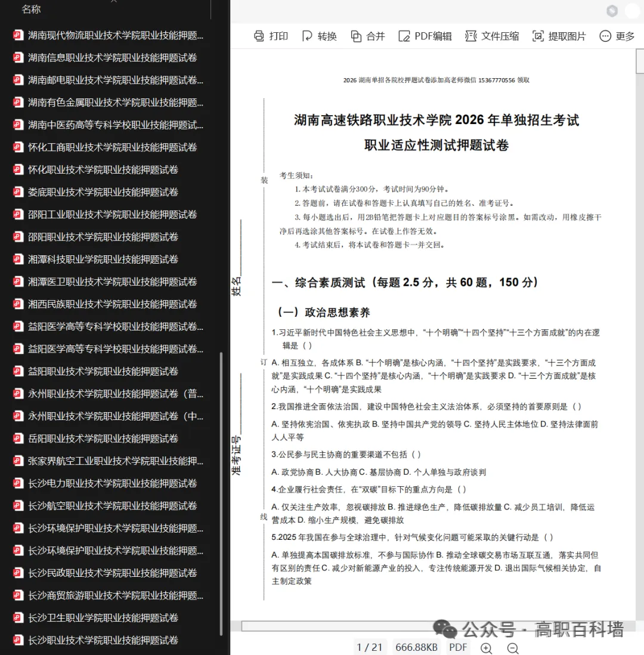This screenshot has width=644, height=655.
Task: Select 永州职业技术学院 (普... file
Action: 109,394
